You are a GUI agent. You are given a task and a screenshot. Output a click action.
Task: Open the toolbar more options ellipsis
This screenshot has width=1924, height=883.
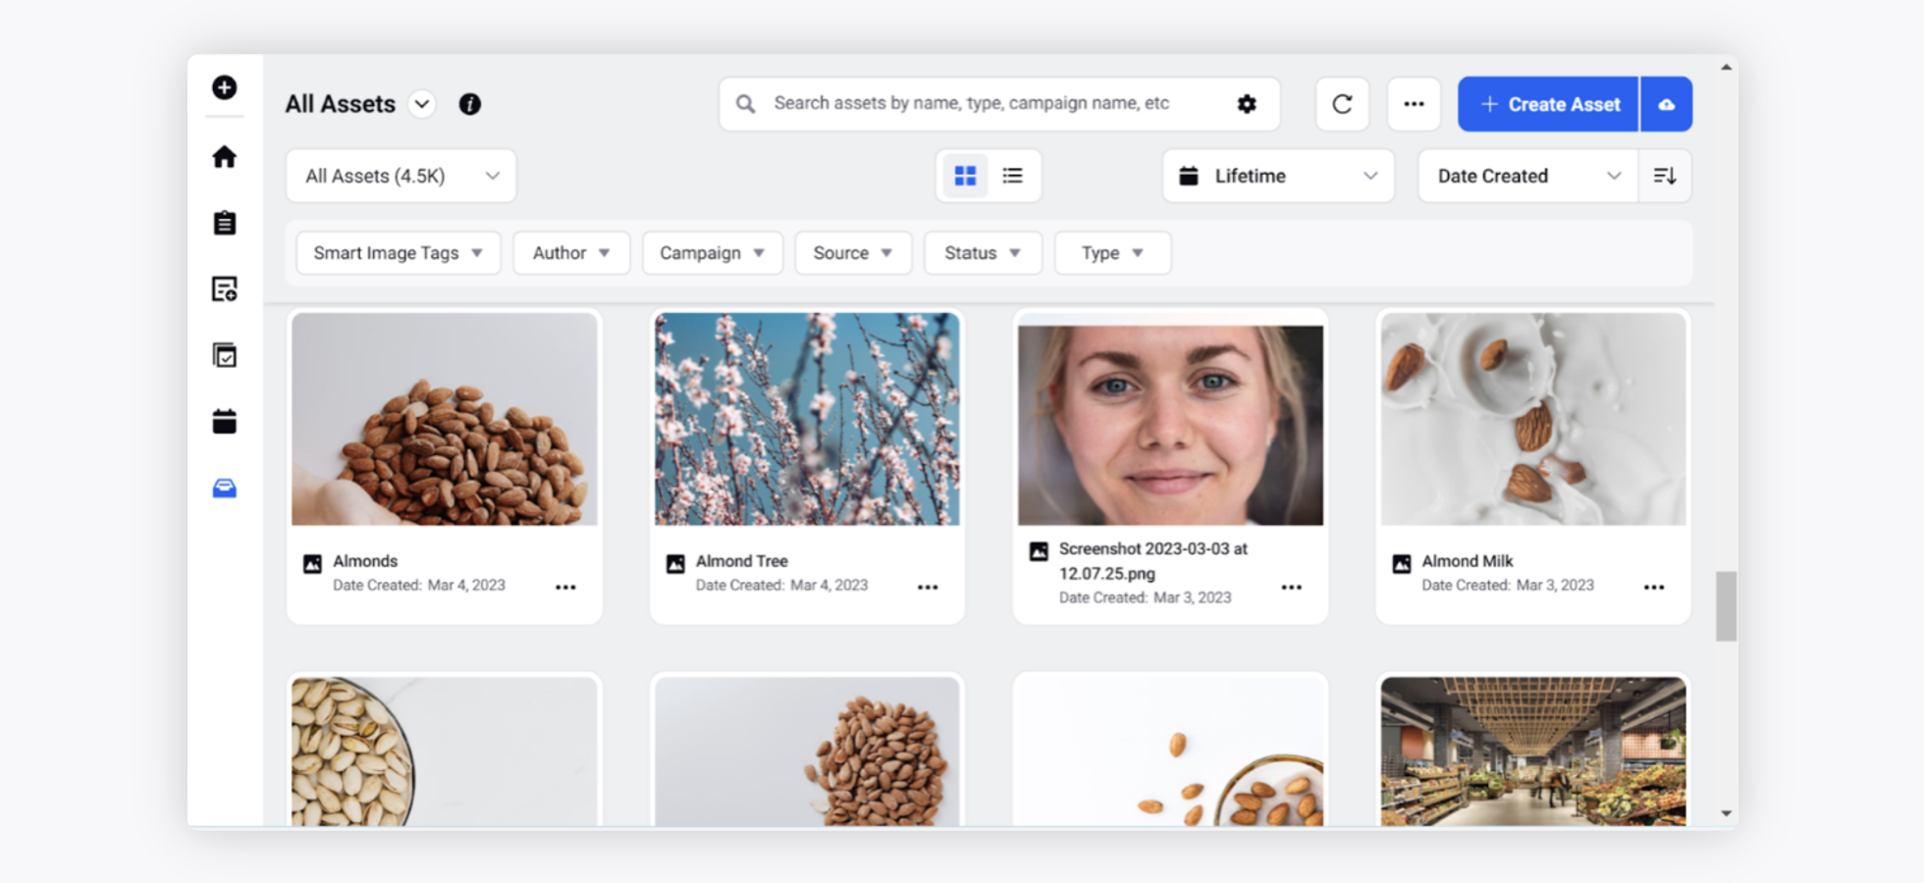point(1414,104)
